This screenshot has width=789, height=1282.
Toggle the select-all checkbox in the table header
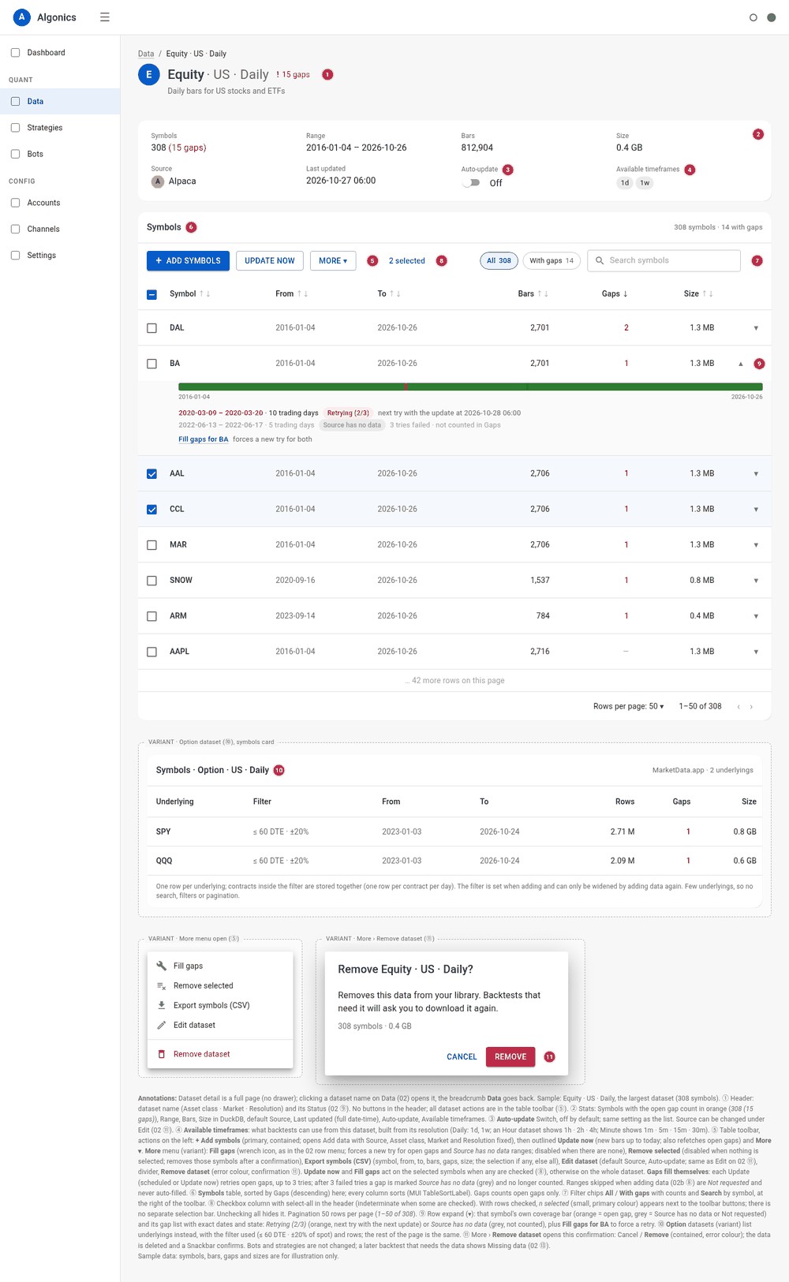[x=152, y=294]
